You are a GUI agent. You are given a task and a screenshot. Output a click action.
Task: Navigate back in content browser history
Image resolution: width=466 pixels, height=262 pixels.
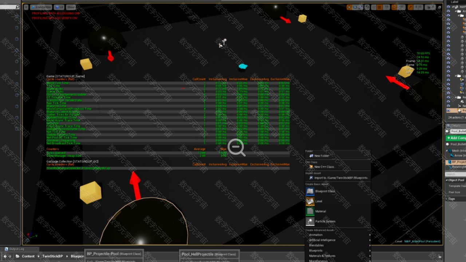[x=5, y=256]
